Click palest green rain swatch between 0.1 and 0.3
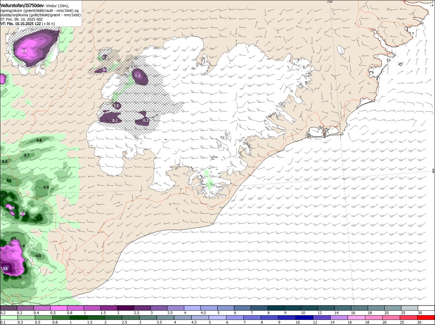The height and width of the screenshot is (325, 435). [8, 318]
